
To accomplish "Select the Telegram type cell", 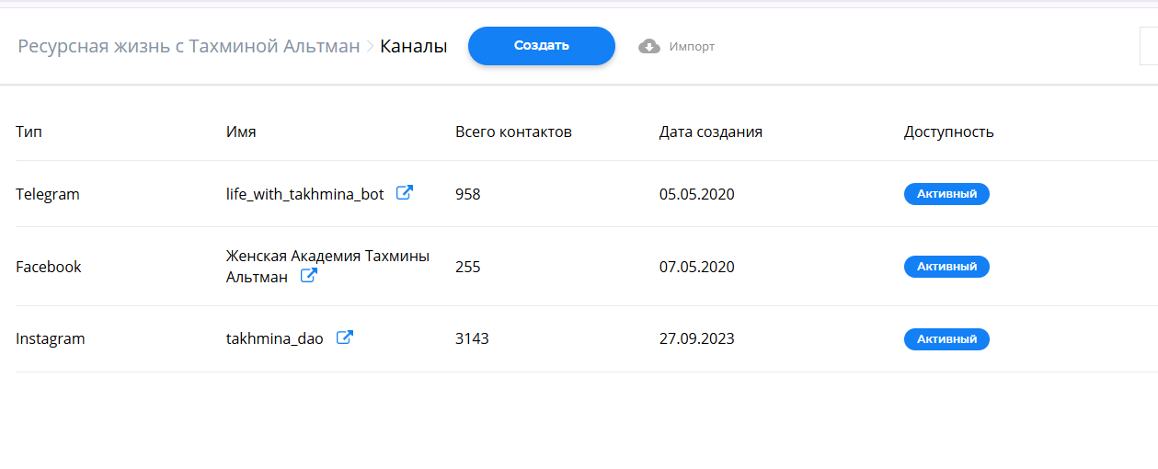I will [x=48, y=194].
